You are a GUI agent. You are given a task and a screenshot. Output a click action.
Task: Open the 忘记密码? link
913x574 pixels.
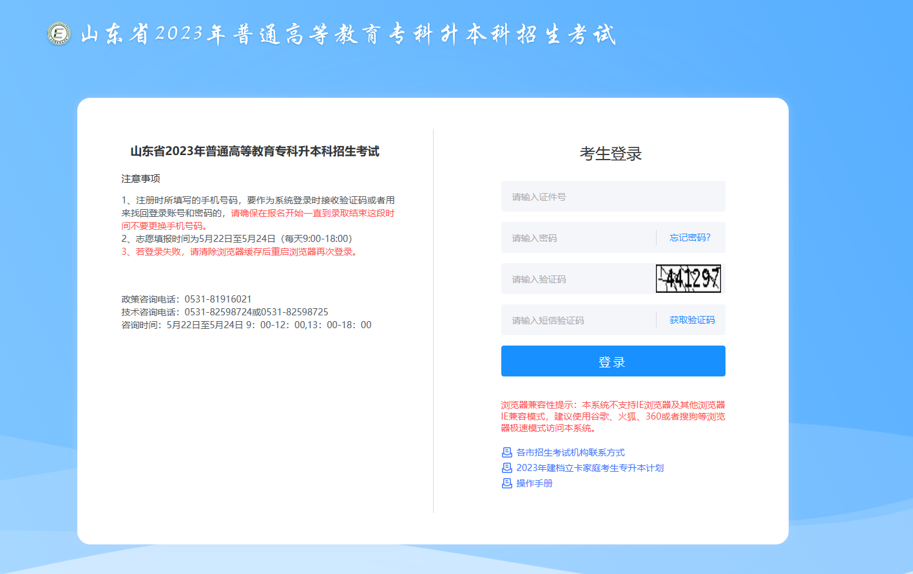click(x=690, y=237)
